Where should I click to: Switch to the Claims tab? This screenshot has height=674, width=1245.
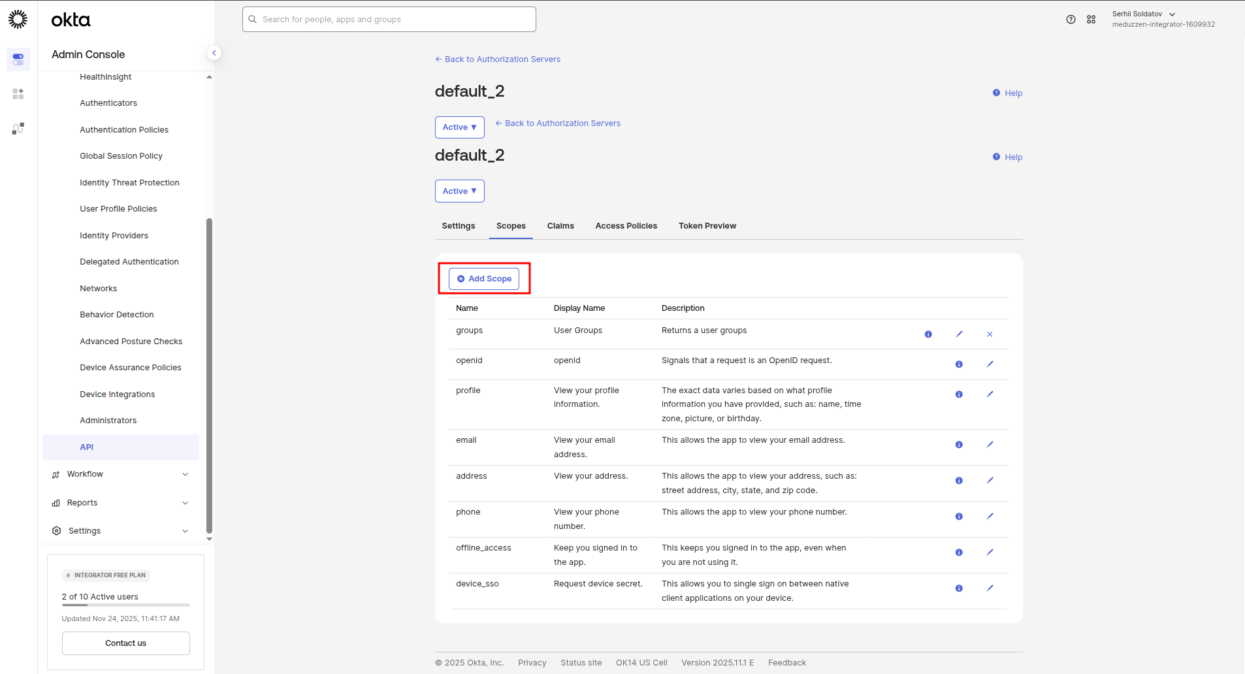[560, 226]
